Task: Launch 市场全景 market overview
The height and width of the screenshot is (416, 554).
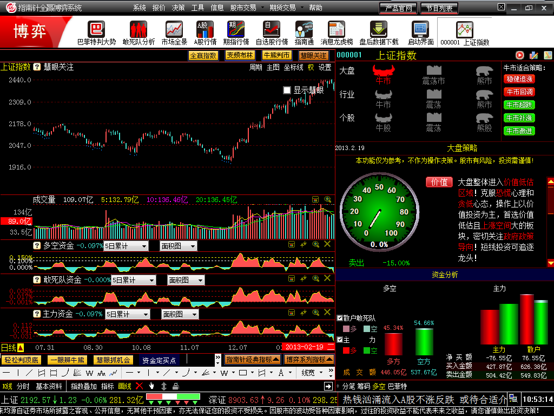Action: tap(174, 32)
